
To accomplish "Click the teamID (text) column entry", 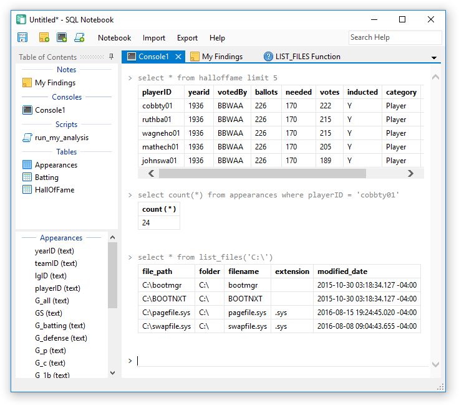I will [56, 263].
